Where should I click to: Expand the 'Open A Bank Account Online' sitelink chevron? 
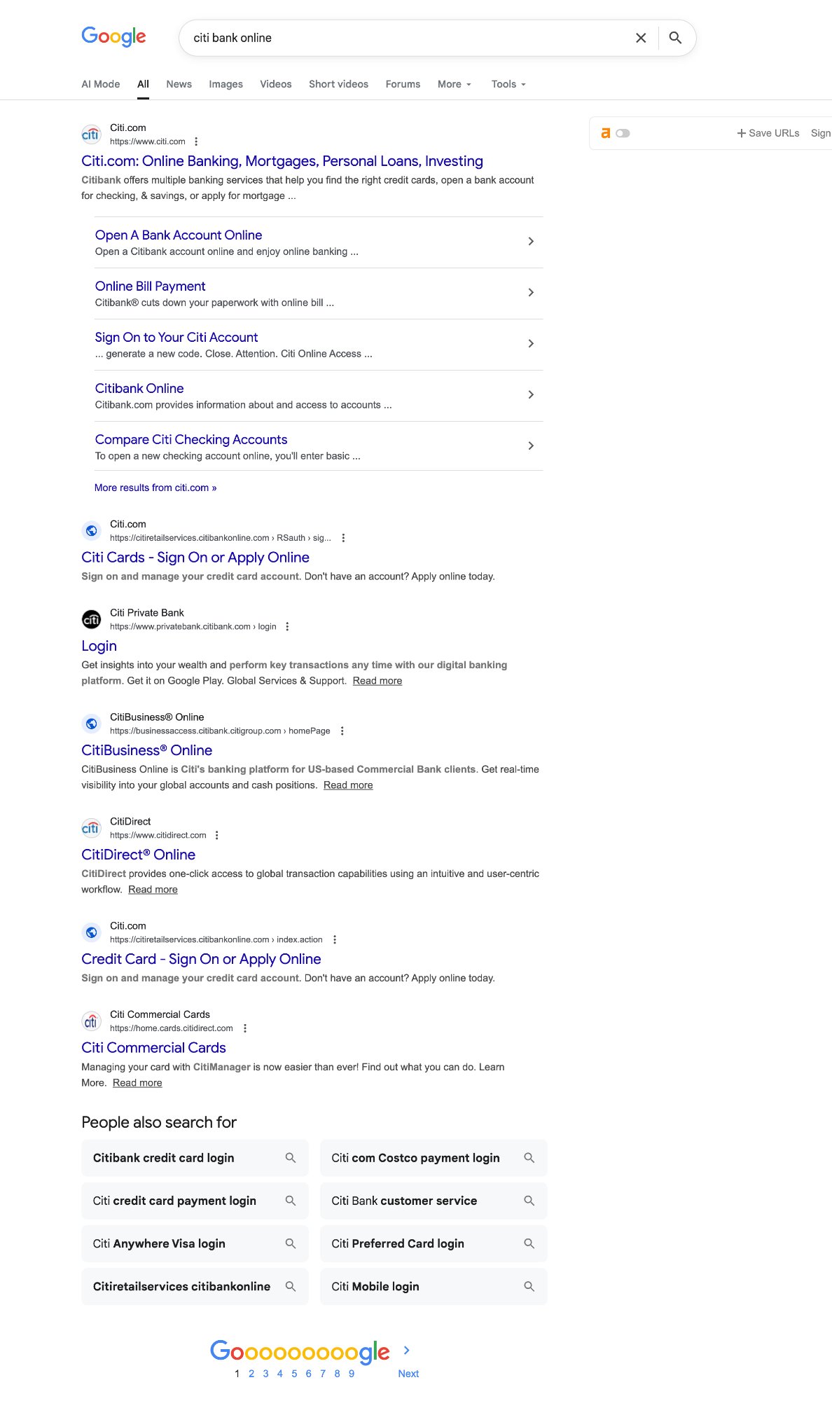530,241
